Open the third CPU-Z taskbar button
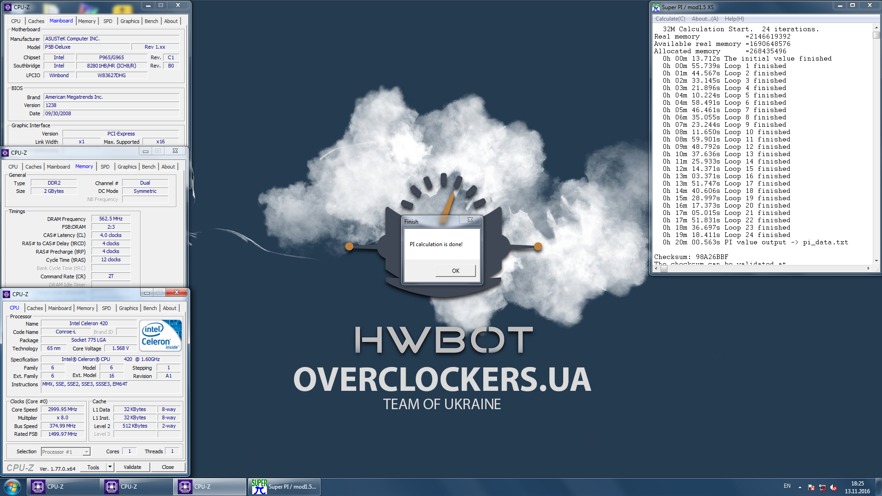This screenshot has width=882, height=496. (210, 487)
